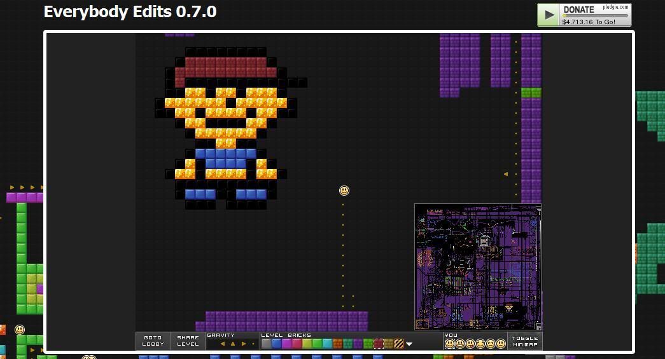Pick the yellow-green level brick

[307, 344]
